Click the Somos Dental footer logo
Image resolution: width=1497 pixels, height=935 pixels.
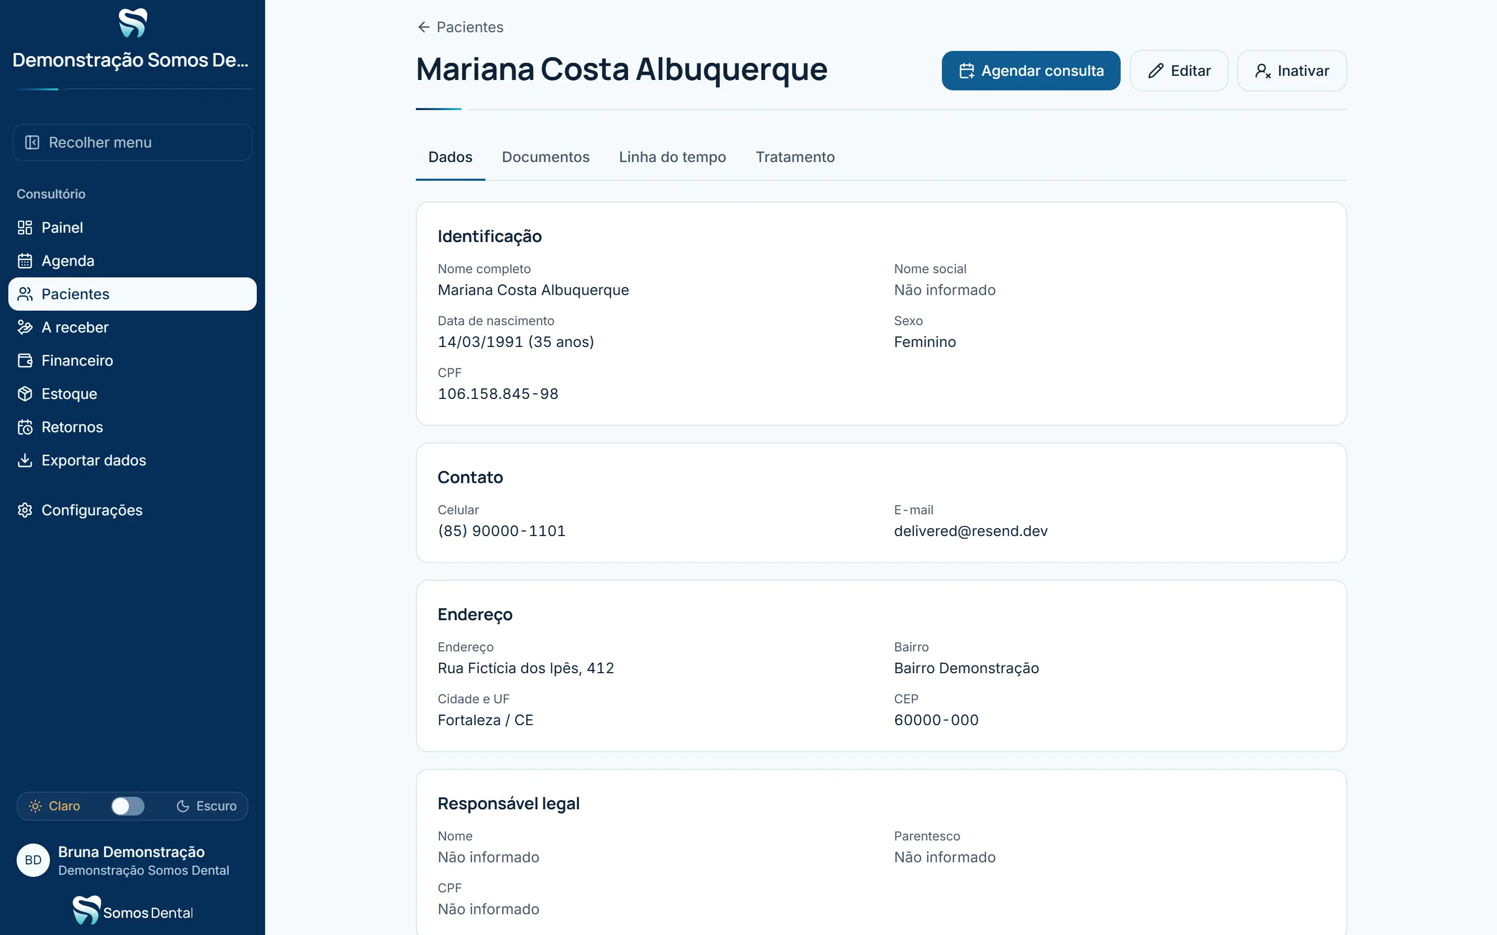133,910
